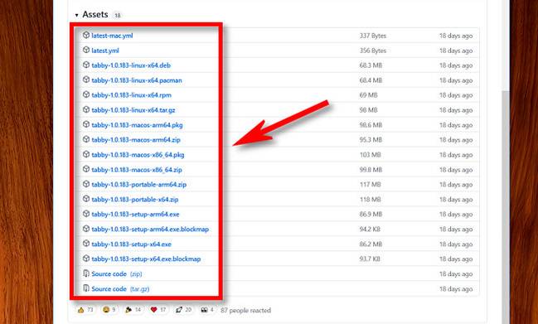Click zip file icon beside Source code (zip)

click(x=86, y=273)
